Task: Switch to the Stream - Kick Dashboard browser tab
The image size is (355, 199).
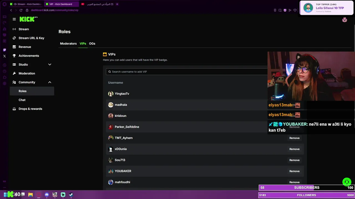Action: 26,4
